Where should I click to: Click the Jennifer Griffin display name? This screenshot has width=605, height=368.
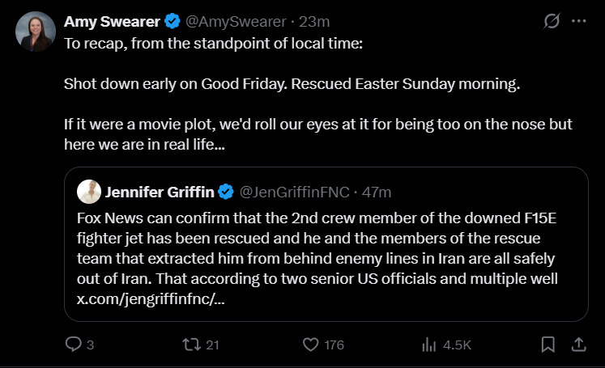[x=160, y=192]
